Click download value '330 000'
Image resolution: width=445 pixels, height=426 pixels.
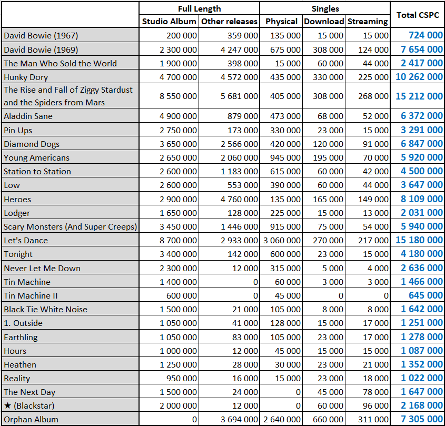pyautogui.click(x=328, y=77)
